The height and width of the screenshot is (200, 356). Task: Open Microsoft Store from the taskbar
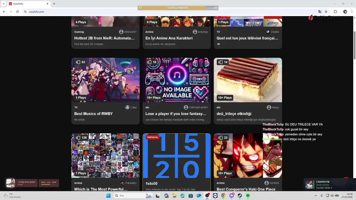[191, 196]
